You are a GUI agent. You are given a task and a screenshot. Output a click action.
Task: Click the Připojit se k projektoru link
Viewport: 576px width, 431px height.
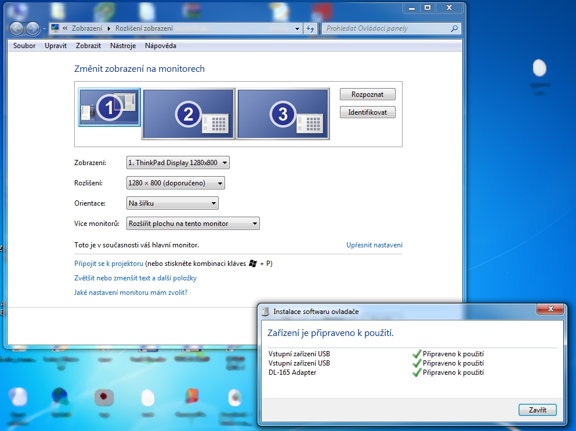108,264
